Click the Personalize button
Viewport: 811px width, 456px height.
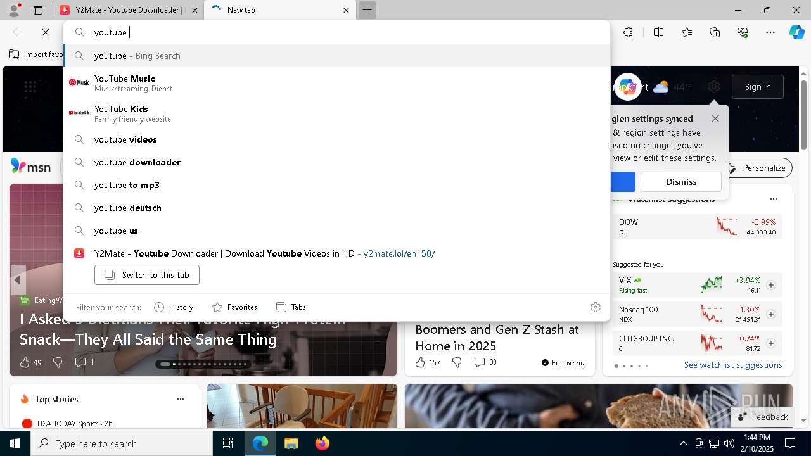click(757, 168)
